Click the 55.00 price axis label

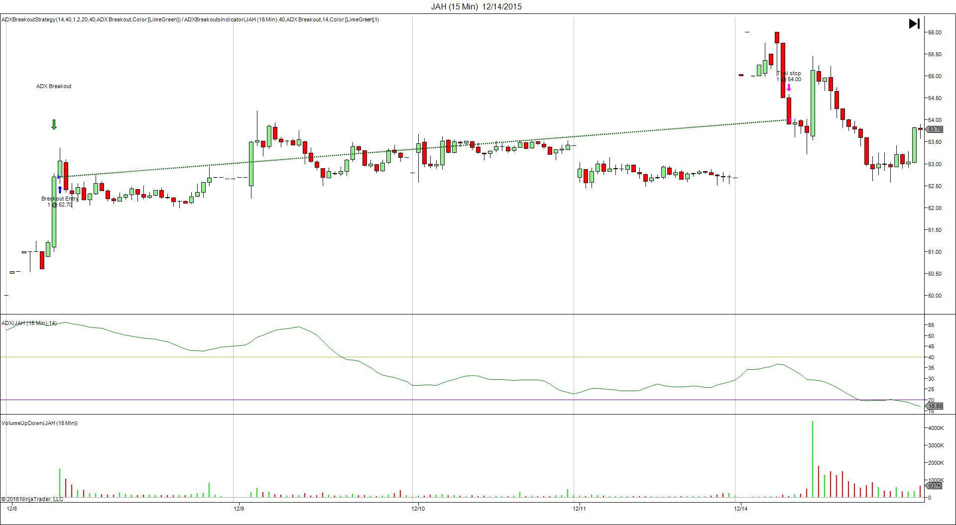pos(935,76)
